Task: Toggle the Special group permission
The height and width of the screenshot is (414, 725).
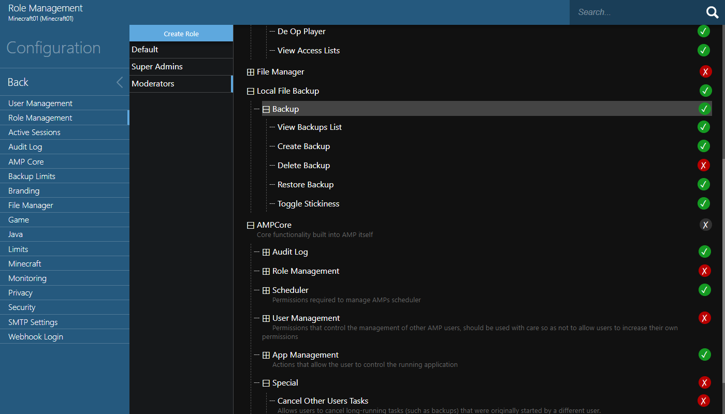Action: (705, 383)
